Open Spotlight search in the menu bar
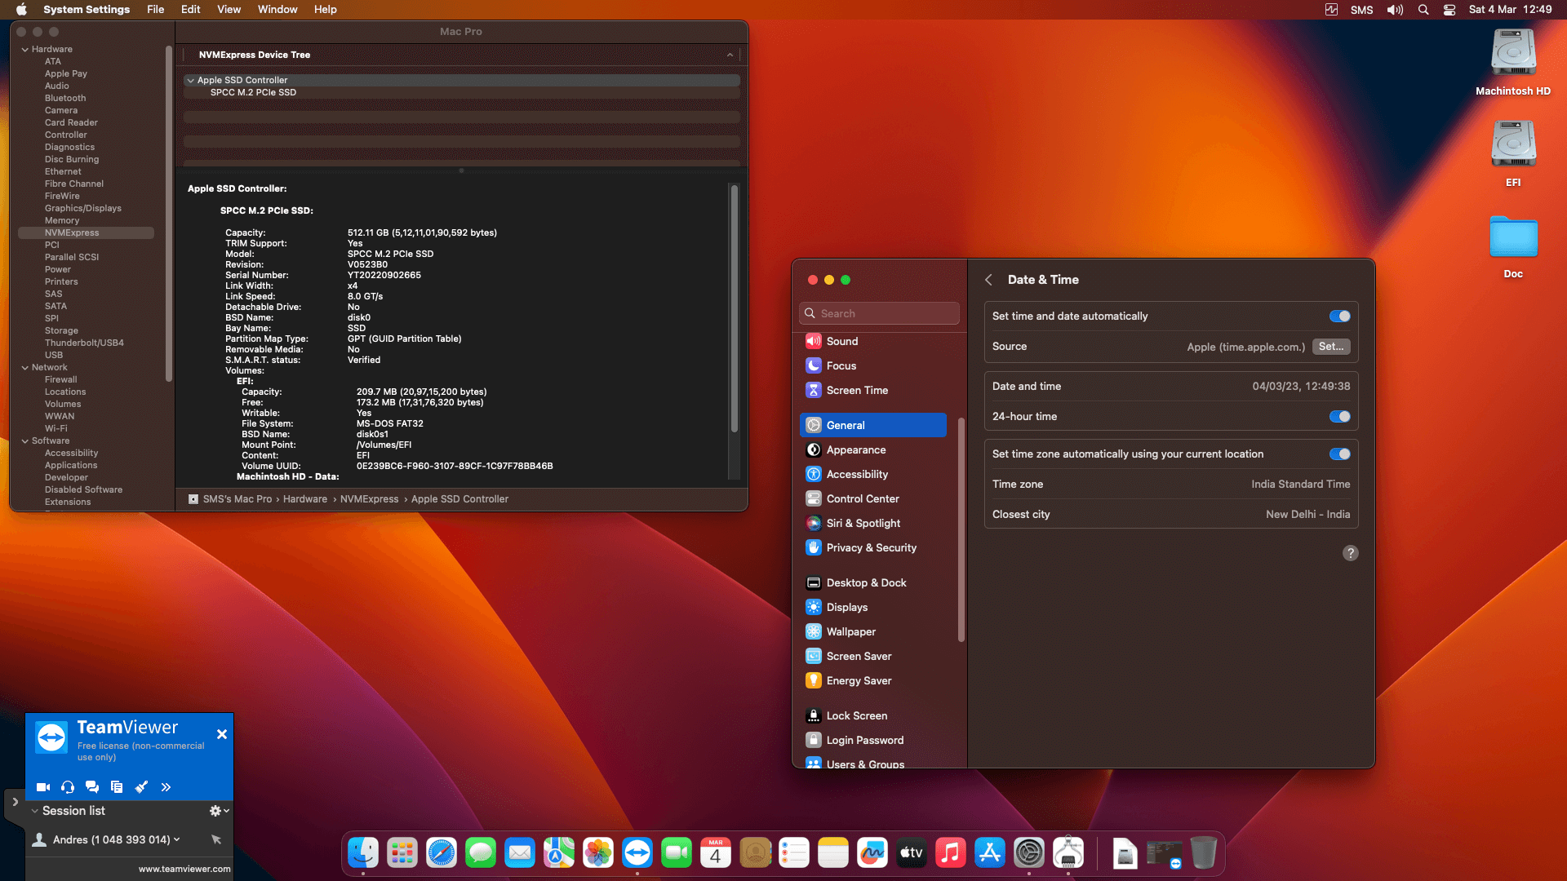The height and width of the screenshot is (881, 1567). (x=1423, y=10)
